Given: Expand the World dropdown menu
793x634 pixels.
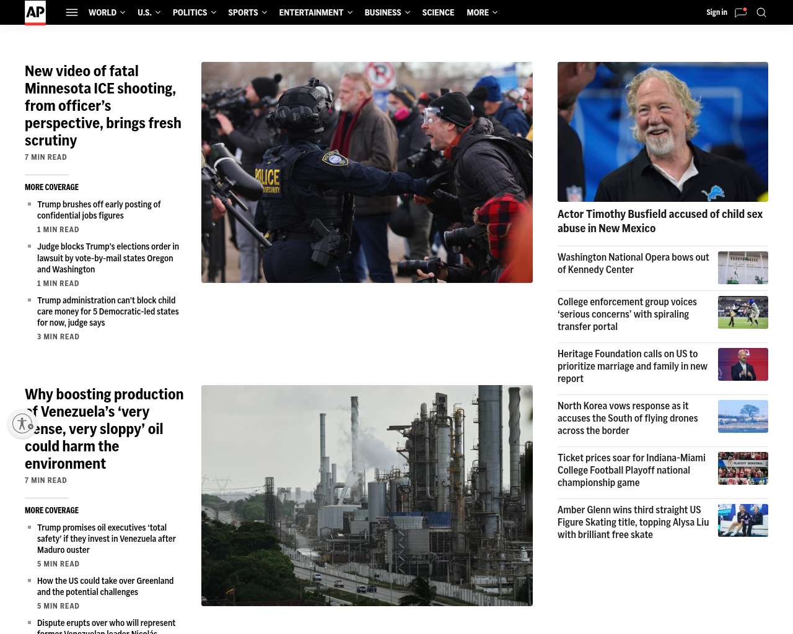Looking at the screenshot, I should point(107,12).
